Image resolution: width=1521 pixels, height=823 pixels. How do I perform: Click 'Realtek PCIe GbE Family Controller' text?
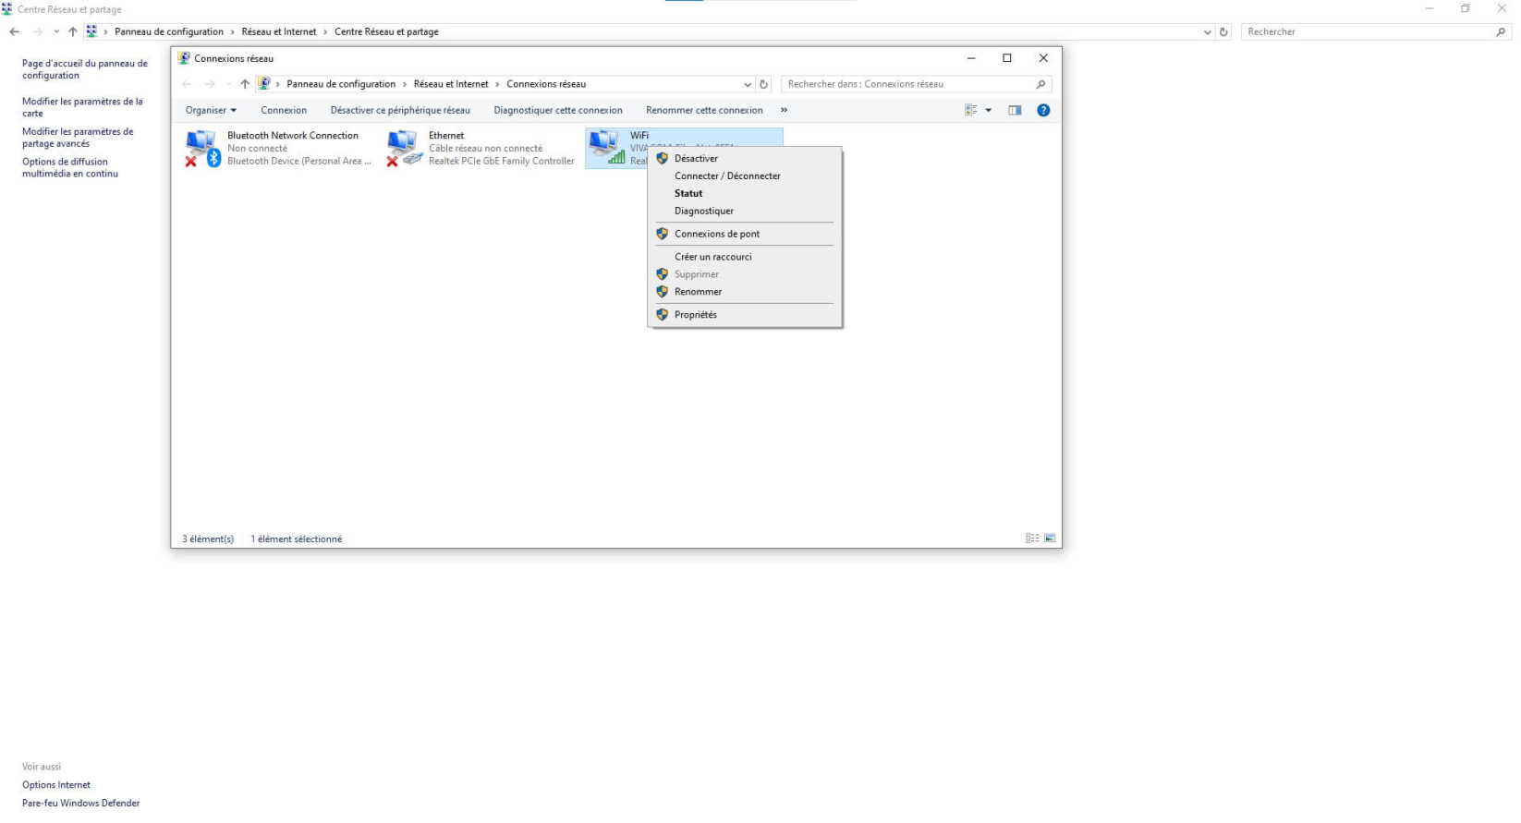pos(502,161)
